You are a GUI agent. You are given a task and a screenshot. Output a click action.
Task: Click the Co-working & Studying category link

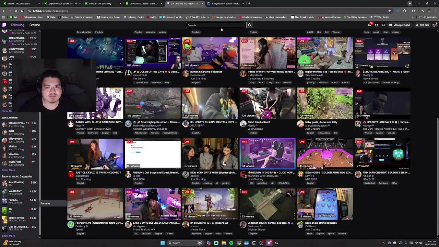[x=261, y=79]
